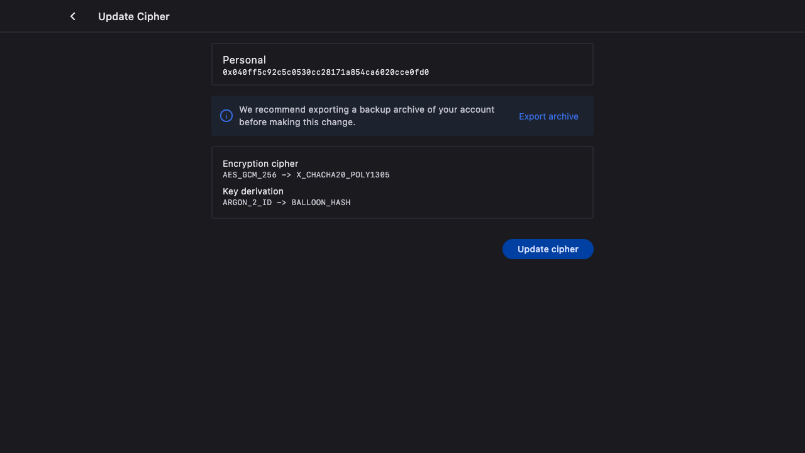Go back using the header arrow

click(73, 16)
